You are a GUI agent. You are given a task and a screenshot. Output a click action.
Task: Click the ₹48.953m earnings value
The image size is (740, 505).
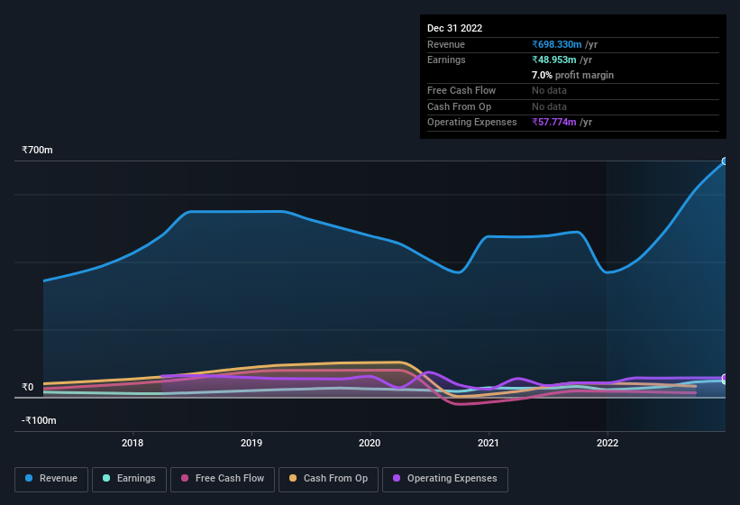[x=554, y=60]
